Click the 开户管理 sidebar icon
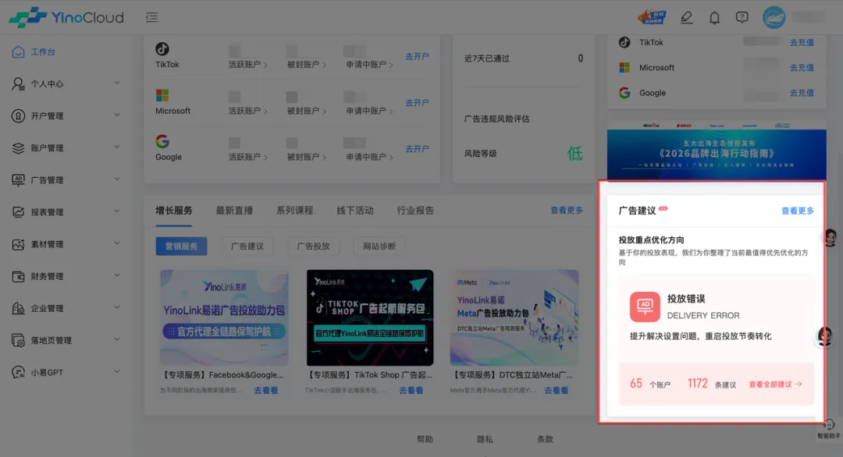This screenshot has width=843, height=457. pyautogui.click(x=18, y=115)
